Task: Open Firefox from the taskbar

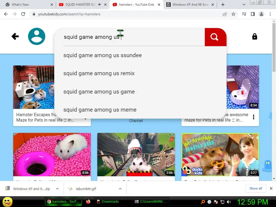Action: point(88,202)
